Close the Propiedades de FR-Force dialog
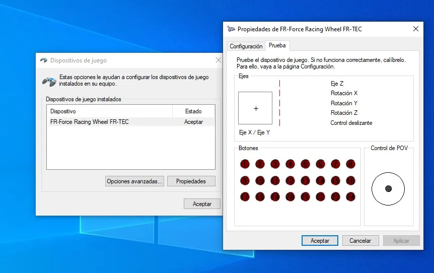This screenshot has width=434, height=273. [x=416, y=29]
